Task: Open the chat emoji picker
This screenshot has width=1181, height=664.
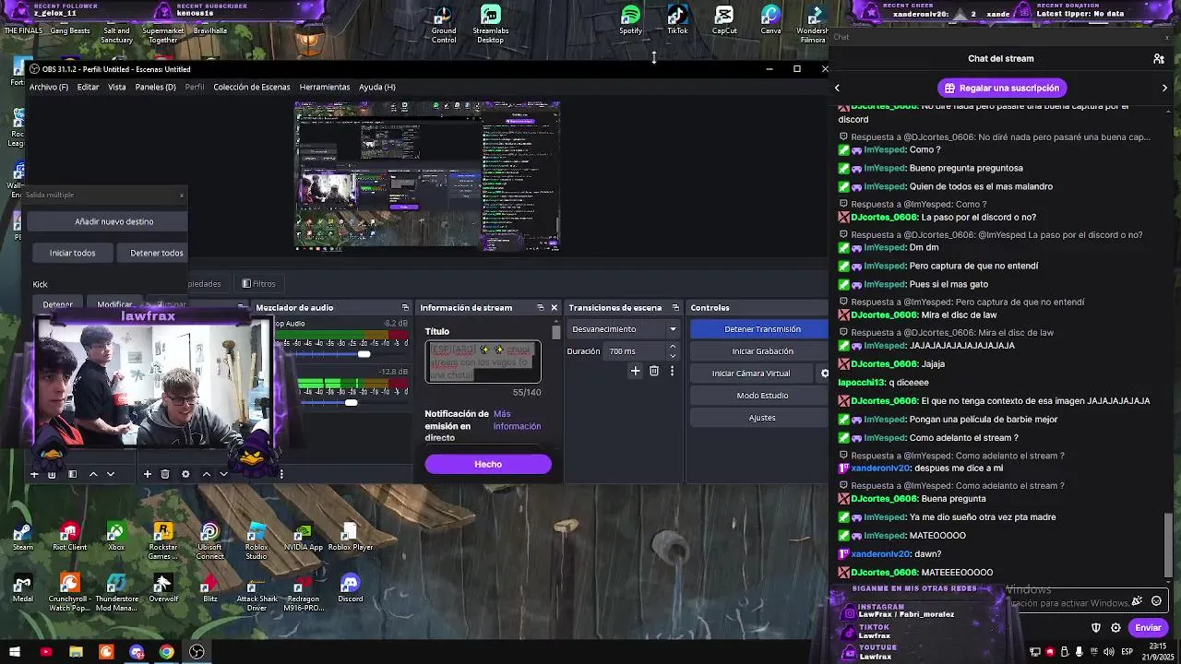Action: (x=1156, y=601)
